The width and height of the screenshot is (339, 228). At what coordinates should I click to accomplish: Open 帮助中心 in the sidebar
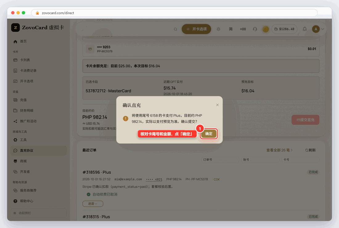39,201
